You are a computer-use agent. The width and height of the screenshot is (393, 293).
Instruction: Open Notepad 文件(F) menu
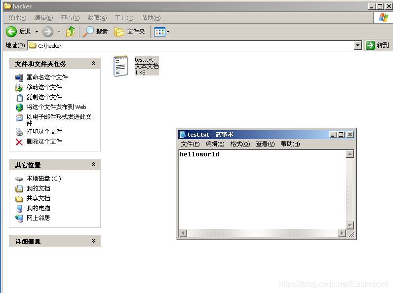[x=190, y=144]
